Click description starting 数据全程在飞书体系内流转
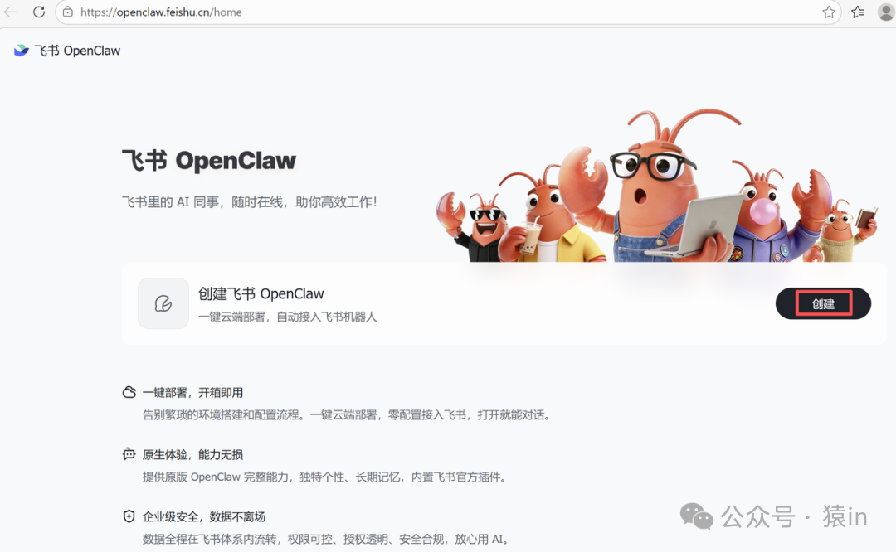This screenshot has height=552, width=896. [x=326, y=540]
